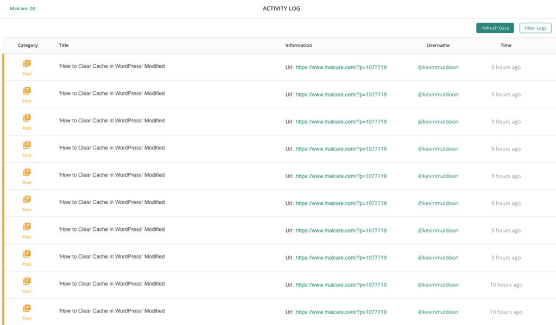556x325 pixels.
Task: Click the Time column header
Action: point(506,46)
